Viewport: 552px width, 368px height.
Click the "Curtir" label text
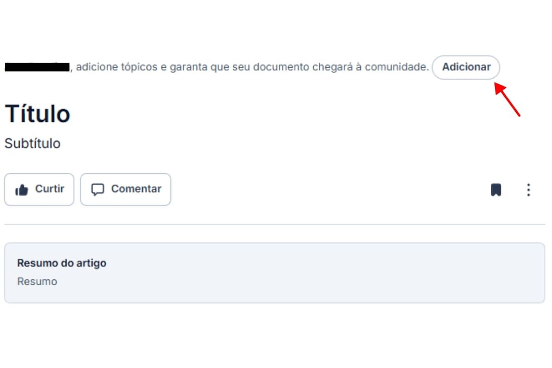[50, 189]
